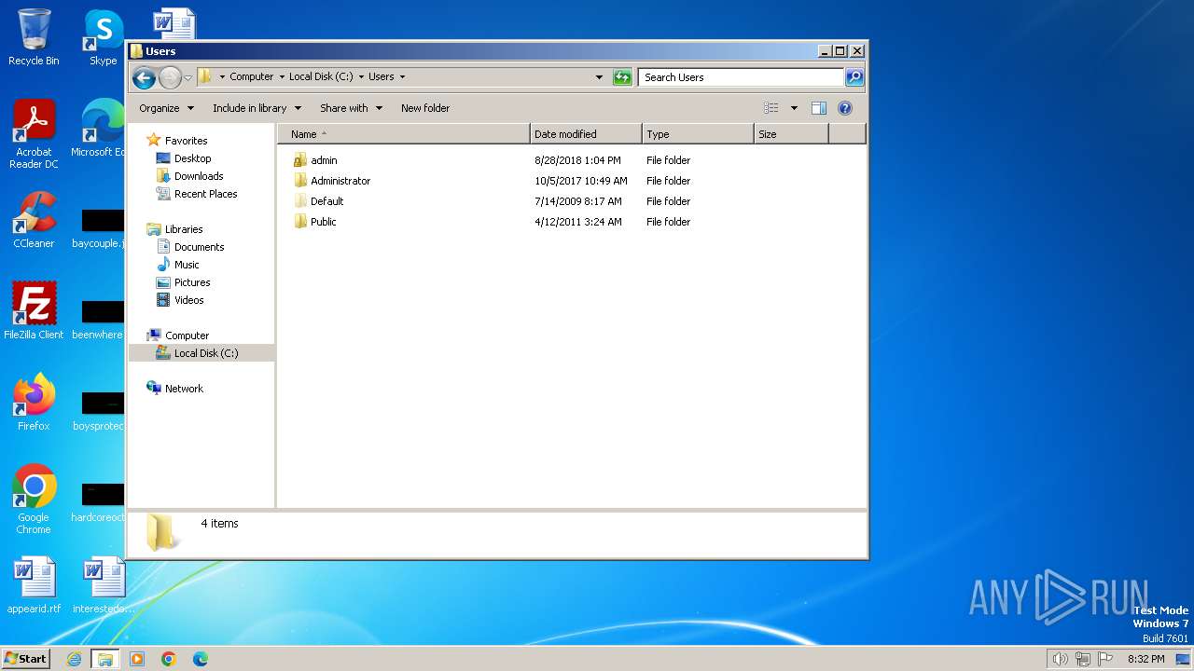Select the Administrator folder
Viewport: 1194px width, 671px height.
click(x=331, y=181)
